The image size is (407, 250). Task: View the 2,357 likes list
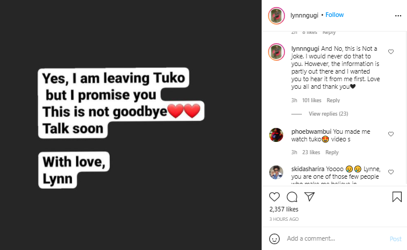point(284,209)
